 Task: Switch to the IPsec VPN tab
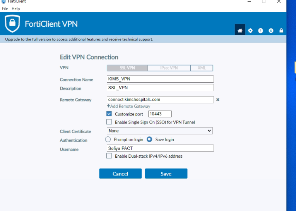tap(169, 68)
